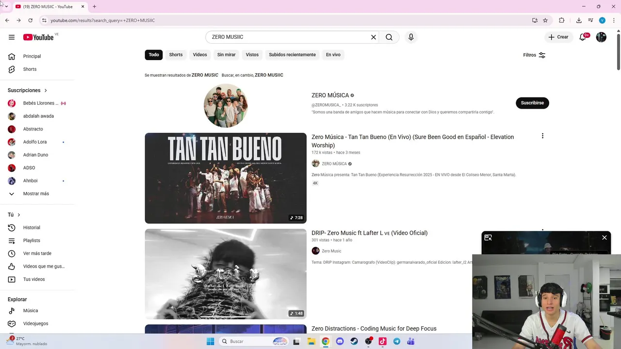This screenshot has width=621, height=349.
Task: Expand the Tú section chevron
Action: coord(19,215)
